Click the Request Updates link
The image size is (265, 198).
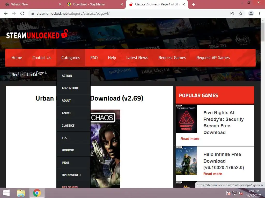click(x=27, y=75)
